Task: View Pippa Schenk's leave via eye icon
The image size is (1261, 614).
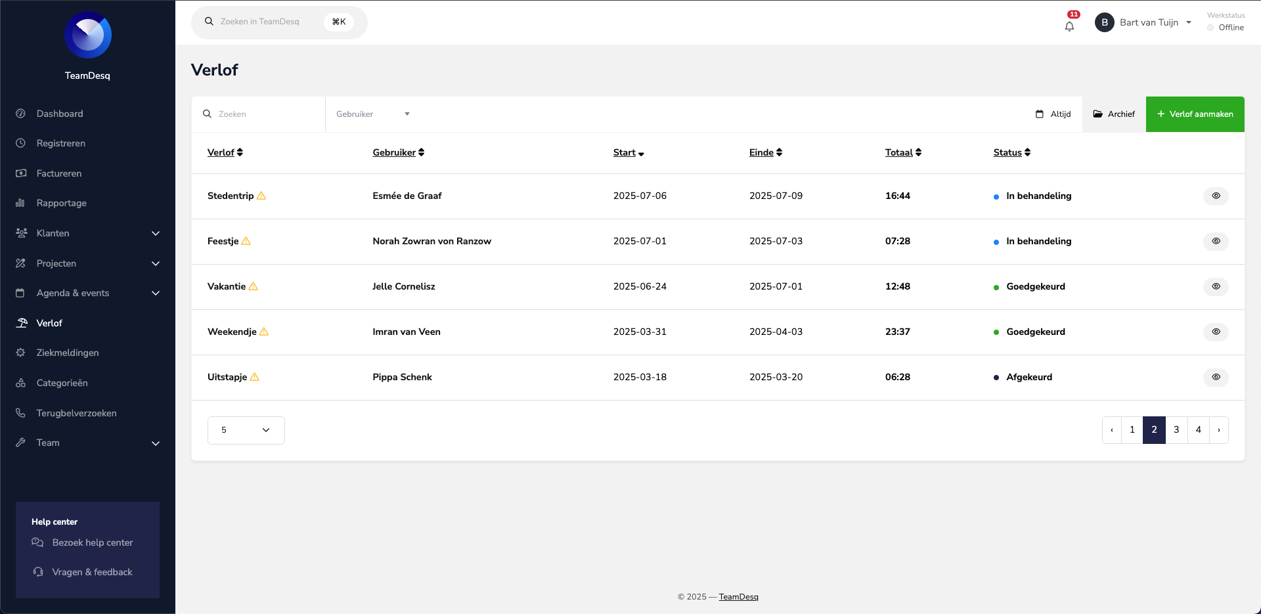Action: [1216, 377]
